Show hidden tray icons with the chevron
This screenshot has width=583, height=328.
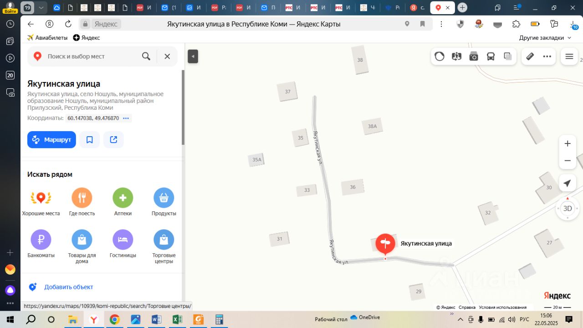pyautogui.click(x=460, y=319)
